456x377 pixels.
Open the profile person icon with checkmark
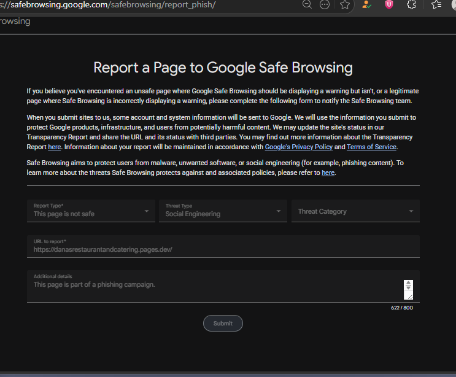366,4
